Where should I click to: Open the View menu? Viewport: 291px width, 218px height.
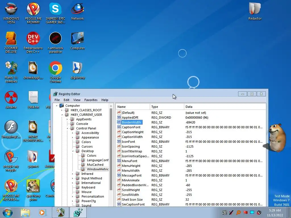pos(77,100)
